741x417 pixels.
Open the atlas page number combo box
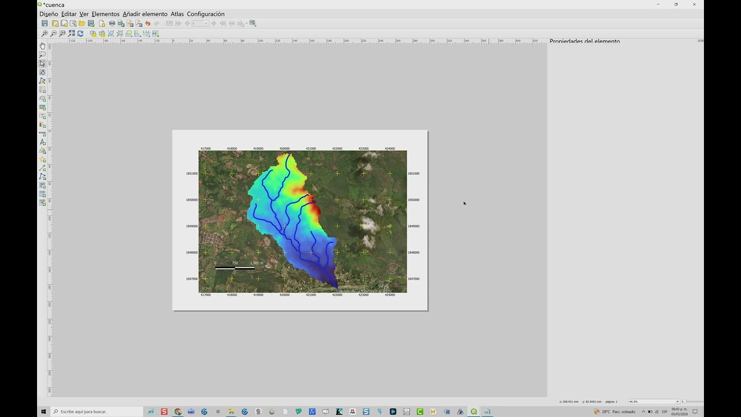coord(200,23)
